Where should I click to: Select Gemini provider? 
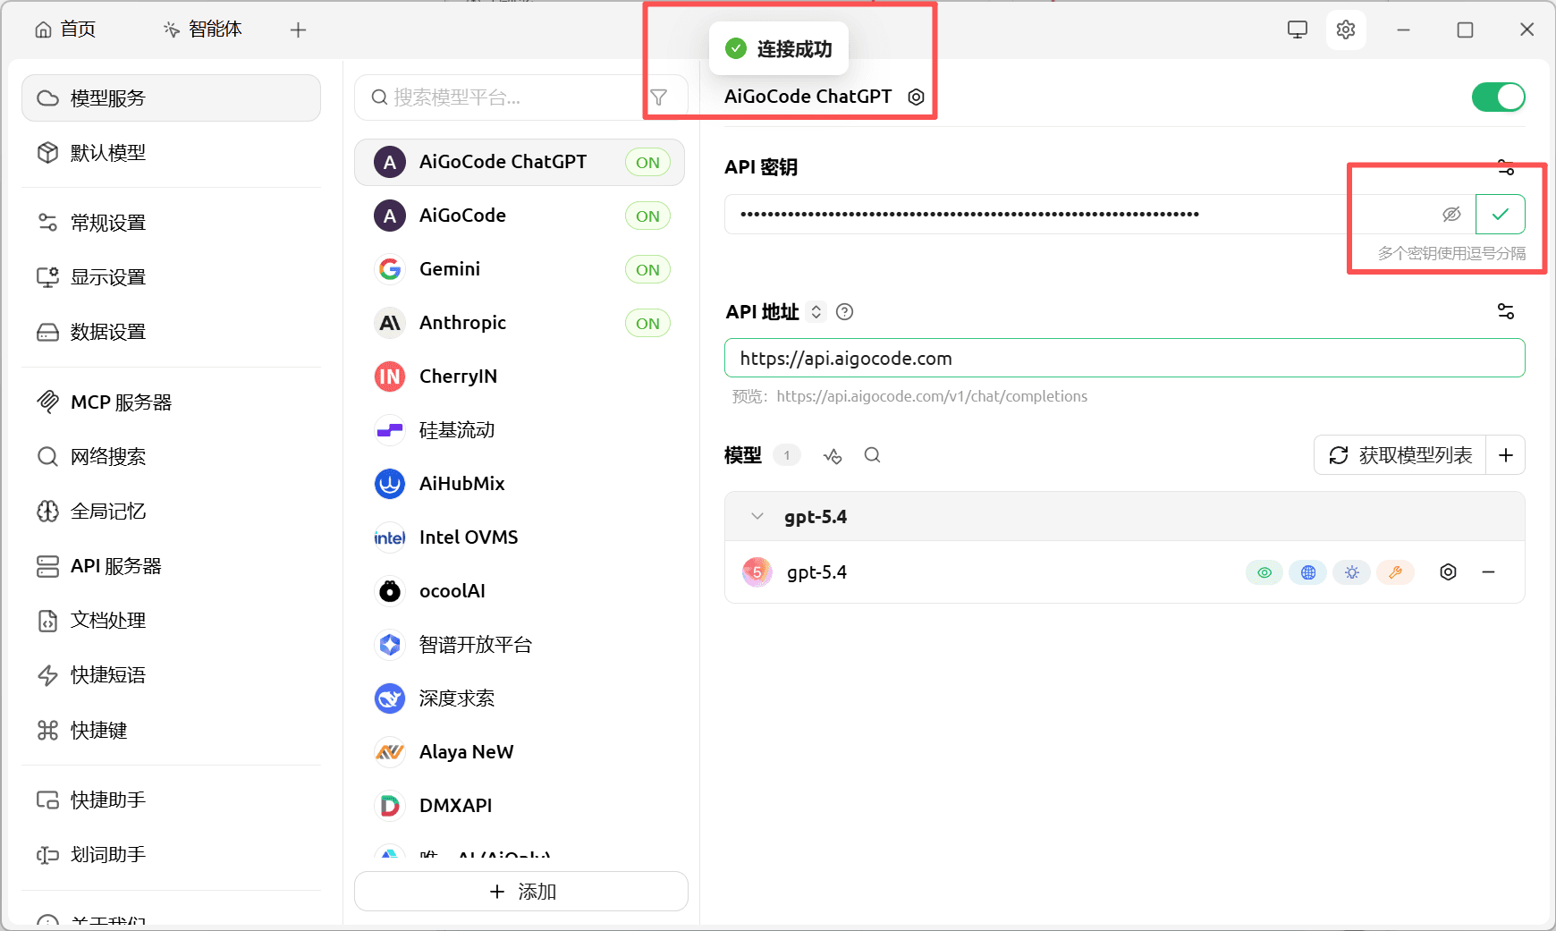point(520,269)
